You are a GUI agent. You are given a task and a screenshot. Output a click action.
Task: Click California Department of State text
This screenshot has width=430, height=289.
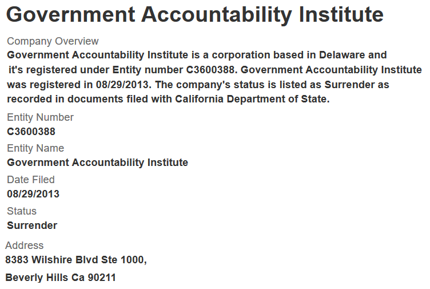click(x=252, y=99)
